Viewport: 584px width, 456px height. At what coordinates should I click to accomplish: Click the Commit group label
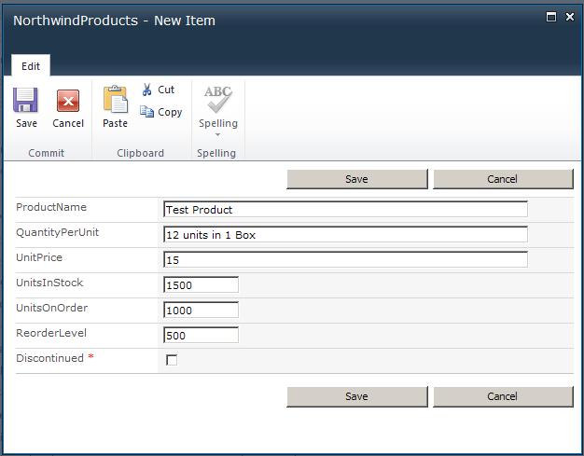(x=47, y=153)
